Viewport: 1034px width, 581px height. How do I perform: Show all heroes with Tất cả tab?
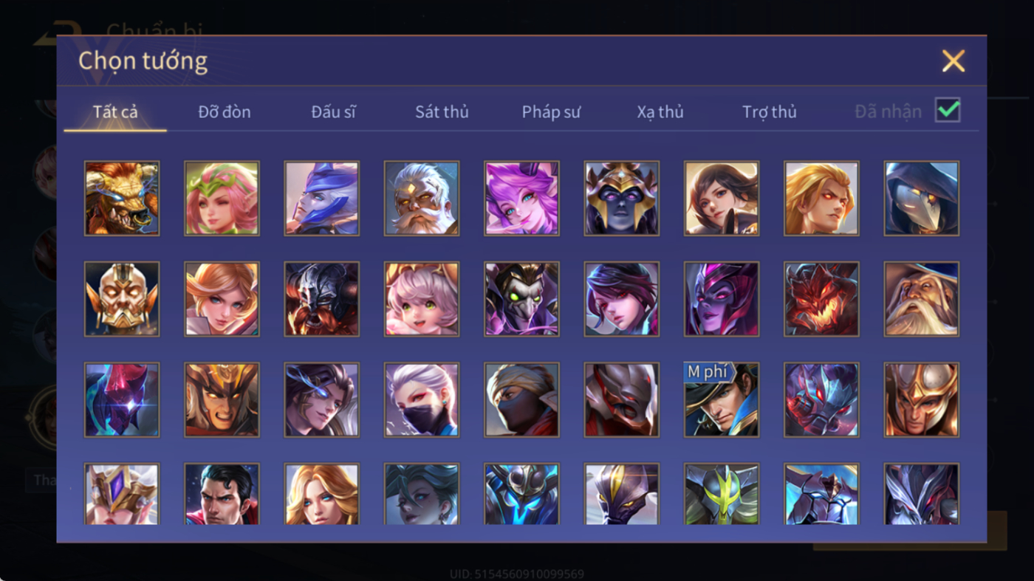point(115,112)
